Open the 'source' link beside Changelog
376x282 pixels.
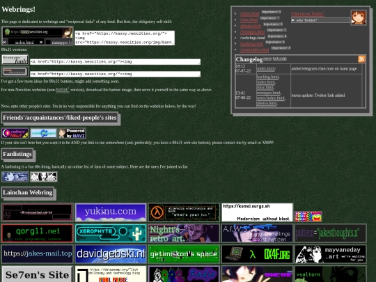267,58
